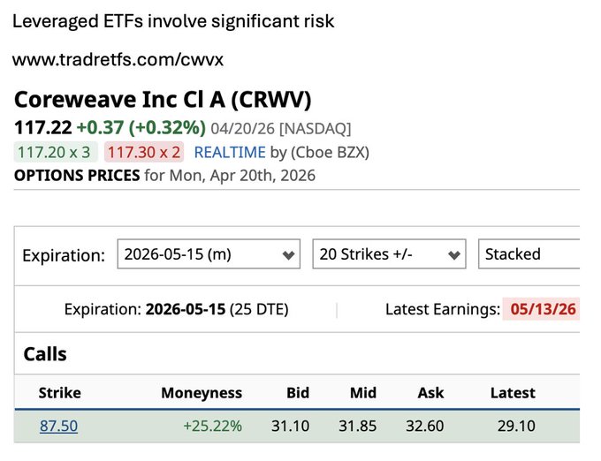
Task: Open the Stacked view dropdown
Action: [529, 254]
